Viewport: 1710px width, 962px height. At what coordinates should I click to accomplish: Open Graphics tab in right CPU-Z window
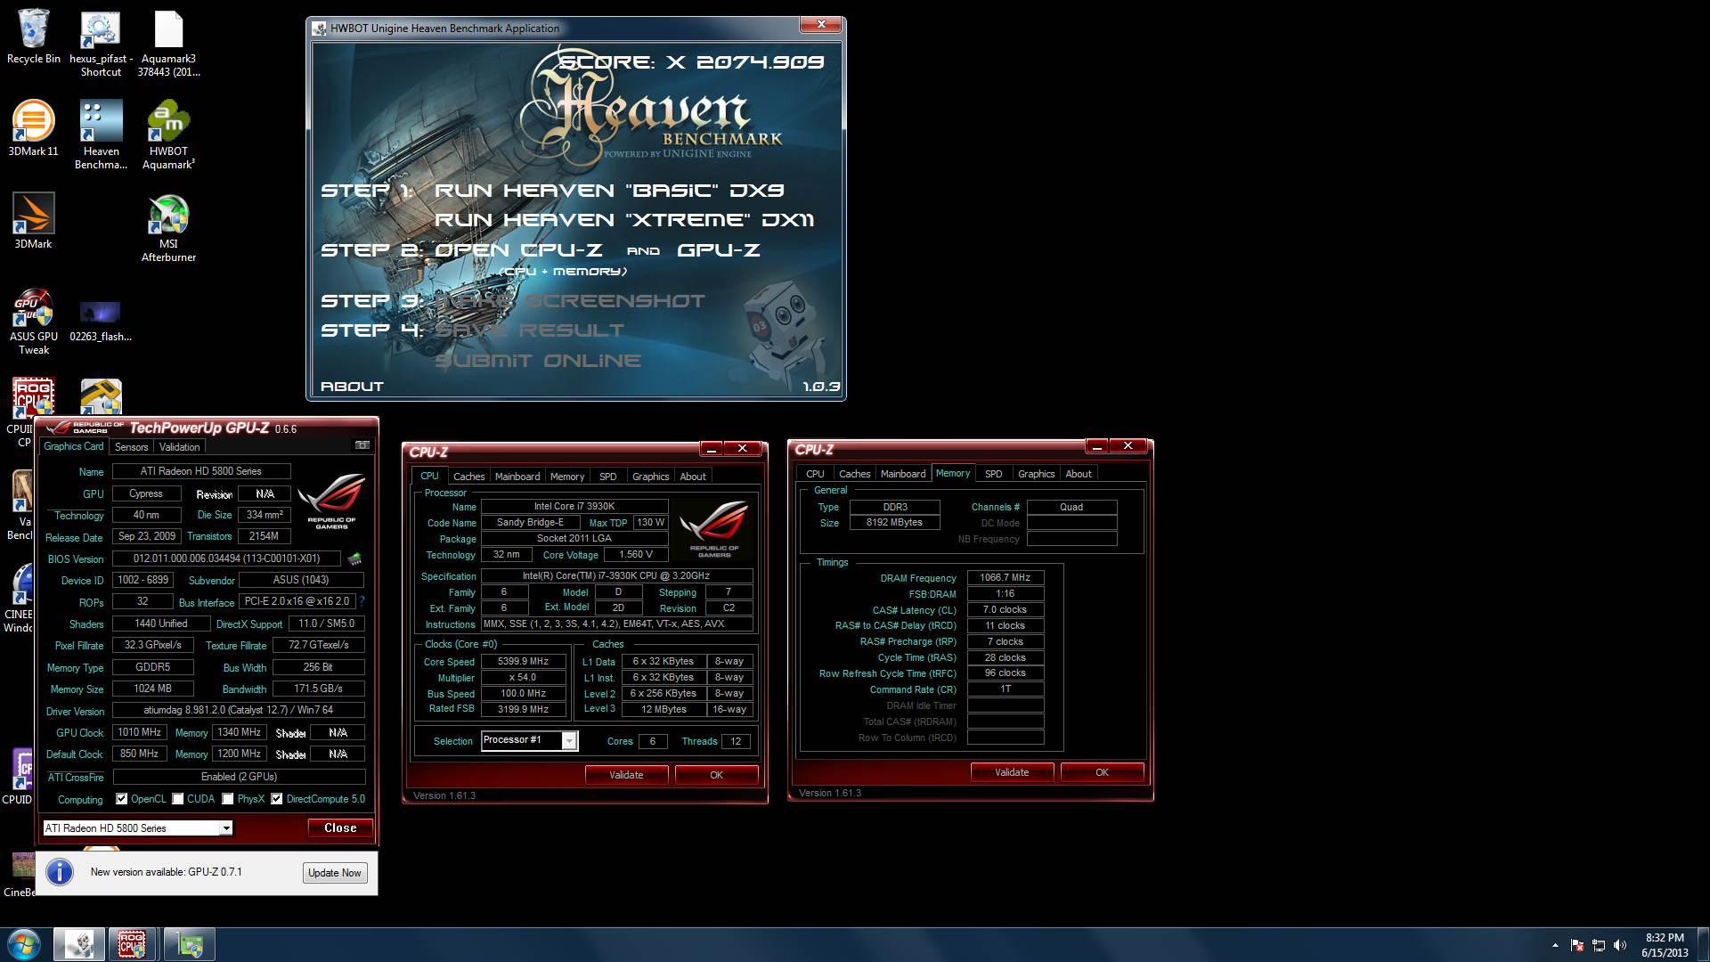point(1036,474)
